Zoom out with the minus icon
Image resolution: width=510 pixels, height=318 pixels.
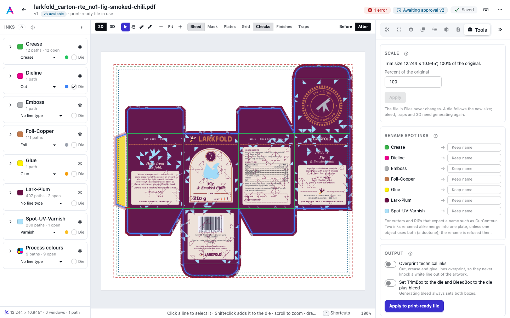[161, 27]
